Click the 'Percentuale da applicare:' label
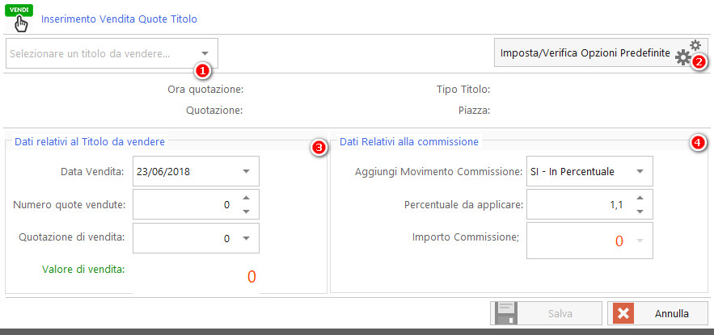The image size is (714, 335). (x=464, y=204)
